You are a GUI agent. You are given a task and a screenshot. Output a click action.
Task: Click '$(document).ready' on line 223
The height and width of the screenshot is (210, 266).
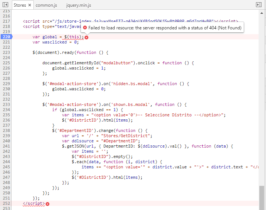pyautogui.click(x=53, y=52)
